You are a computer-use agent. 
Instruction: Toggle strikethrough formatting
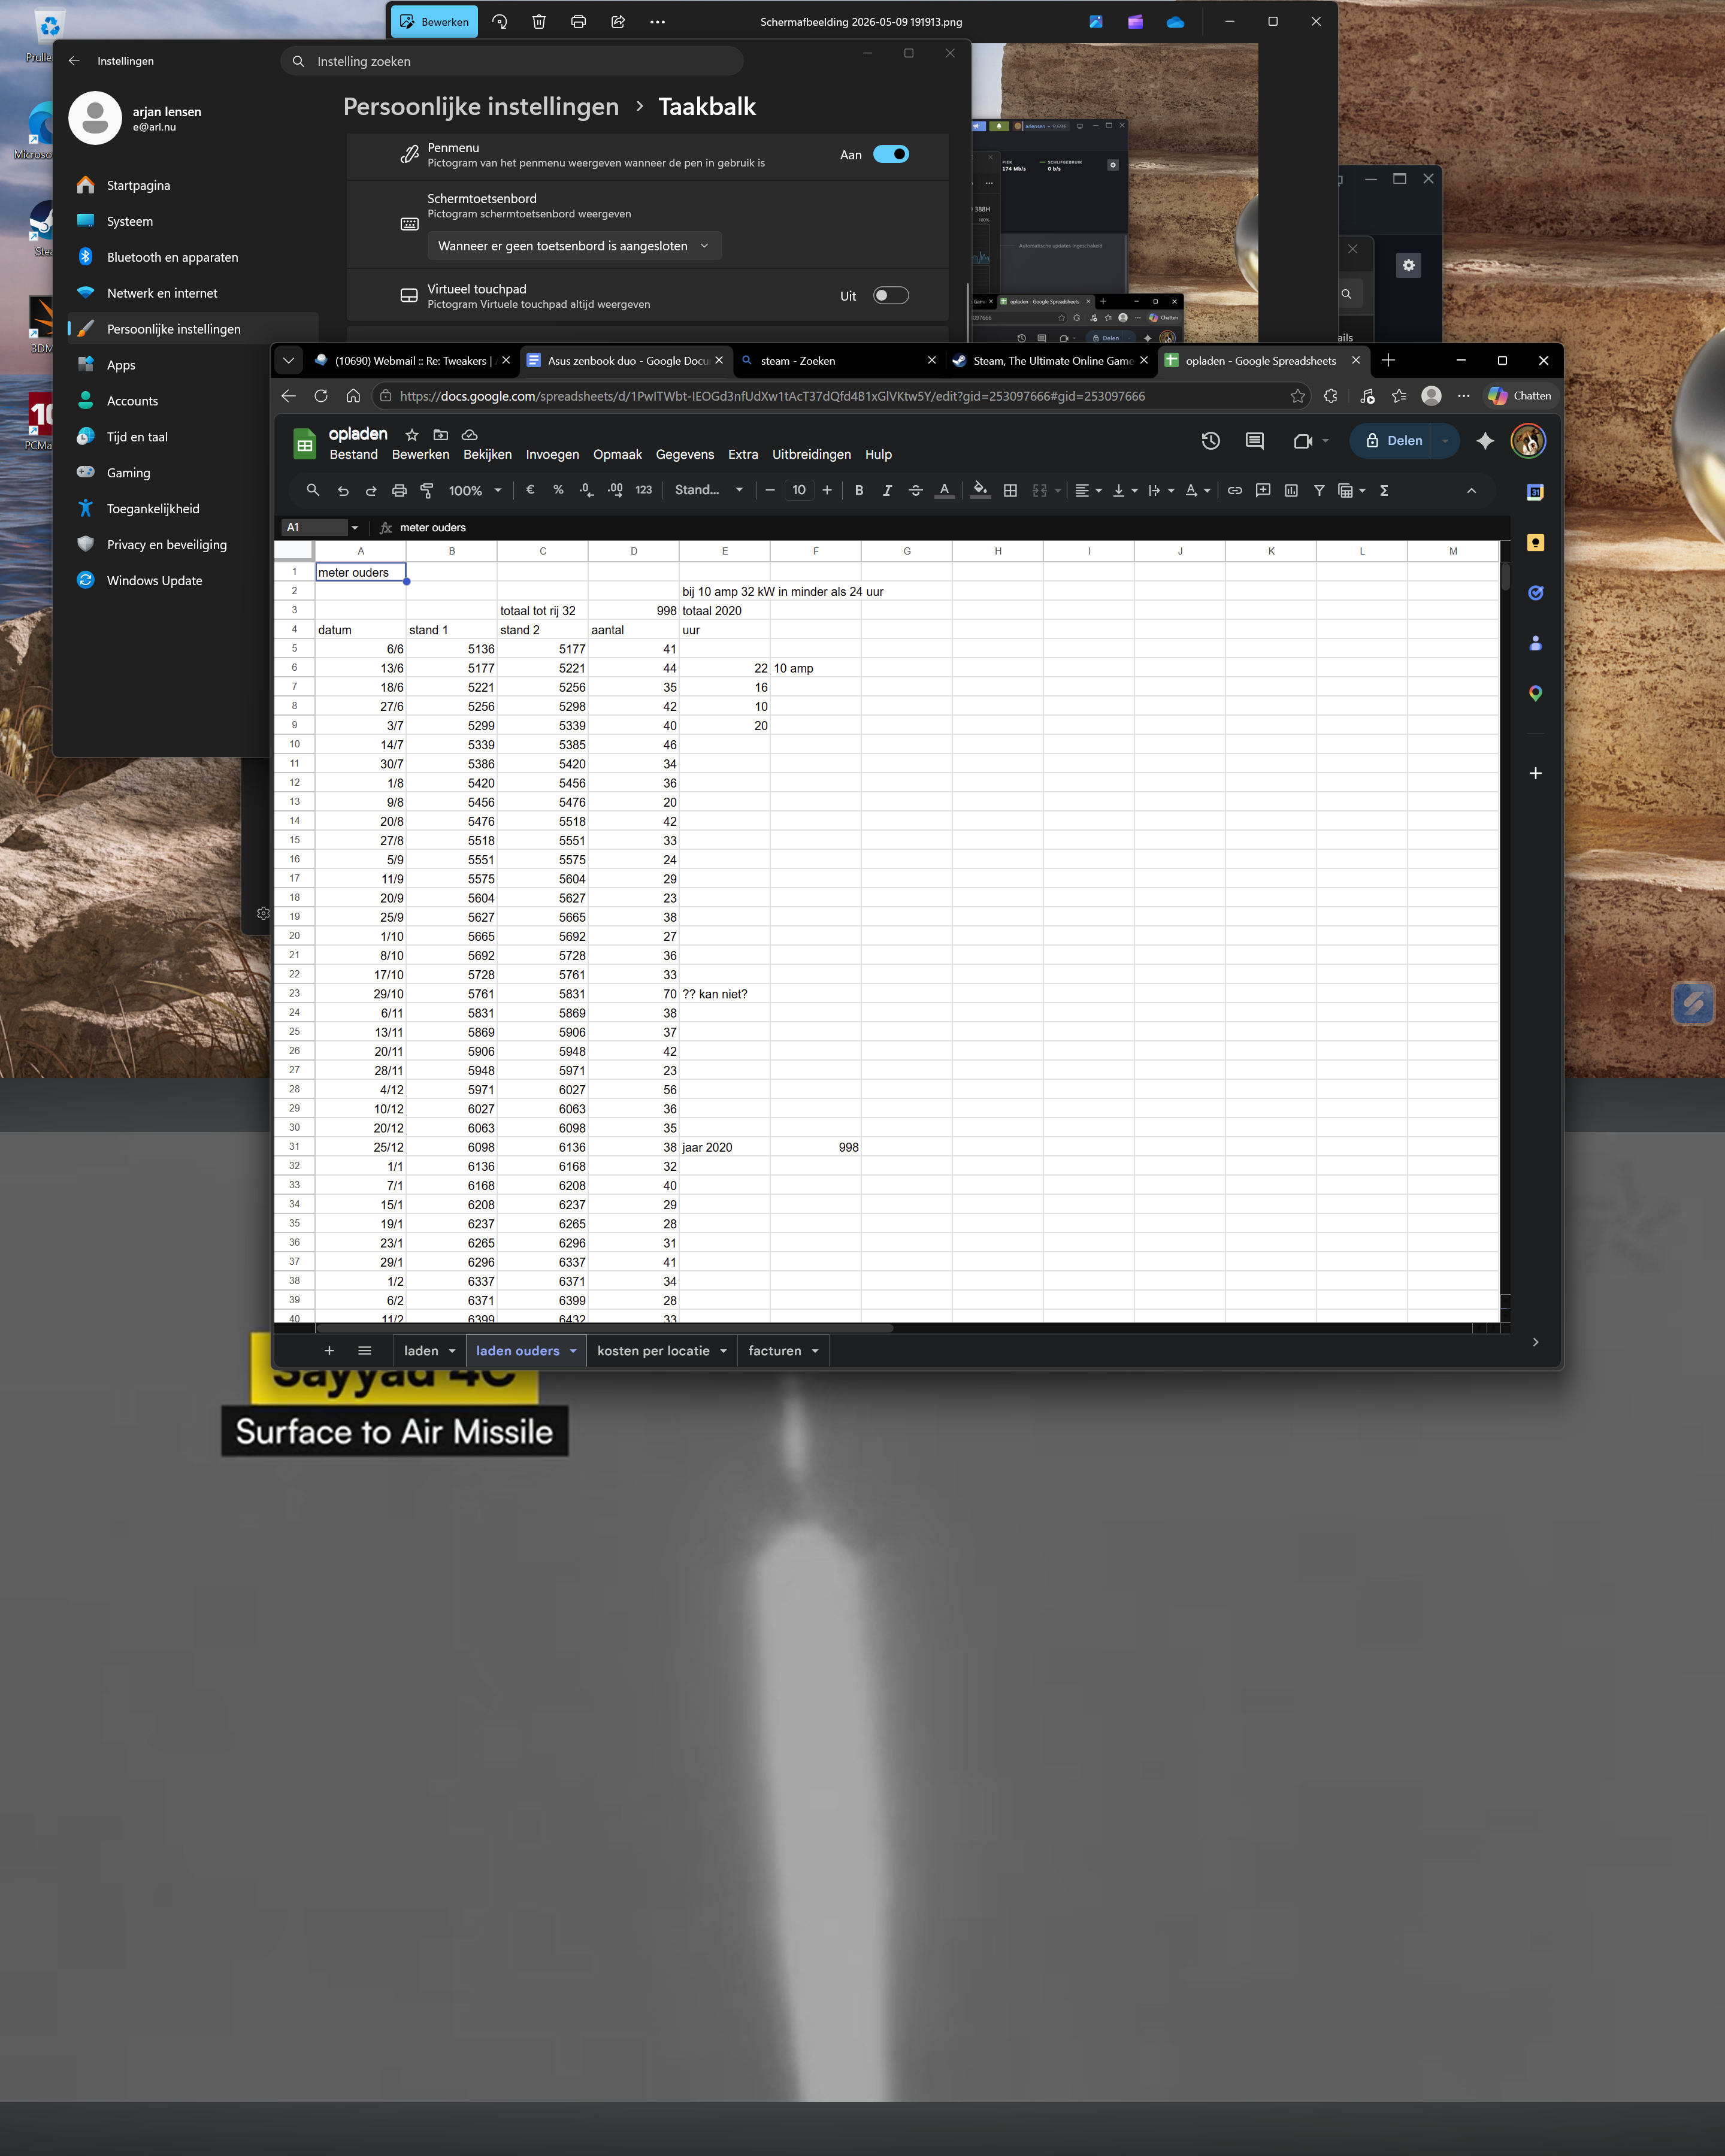click(915, 490)
